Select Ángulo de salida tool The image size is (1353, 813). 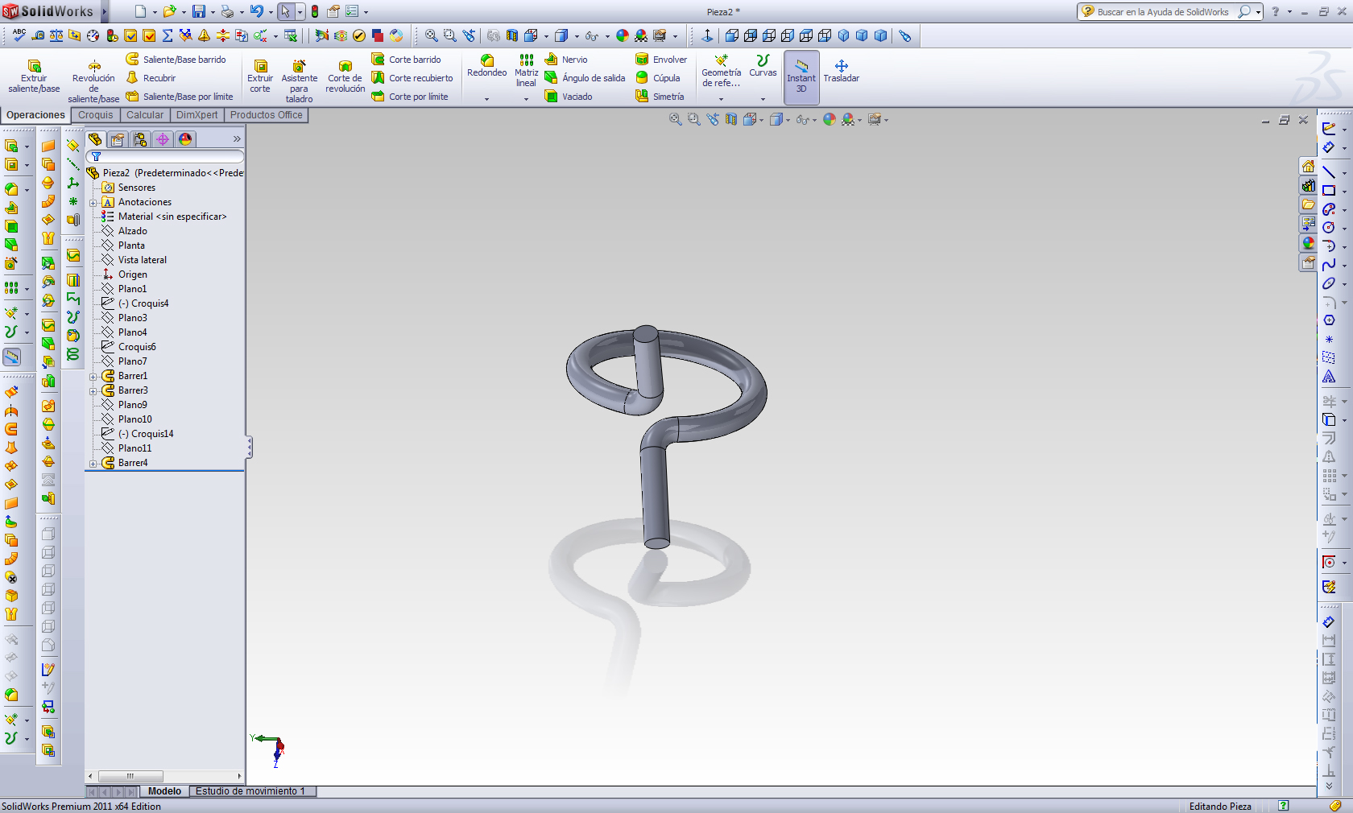[x=585, y=78]
